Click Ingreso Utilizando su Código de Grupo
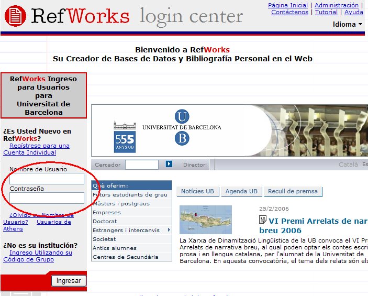Viewport: 368px width, 296px height. 38,256
